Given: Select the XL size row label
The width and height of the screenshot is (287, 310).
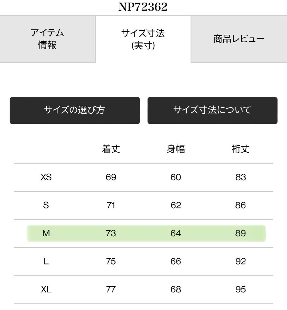Looking at the screenshot, I should point(46,289).
